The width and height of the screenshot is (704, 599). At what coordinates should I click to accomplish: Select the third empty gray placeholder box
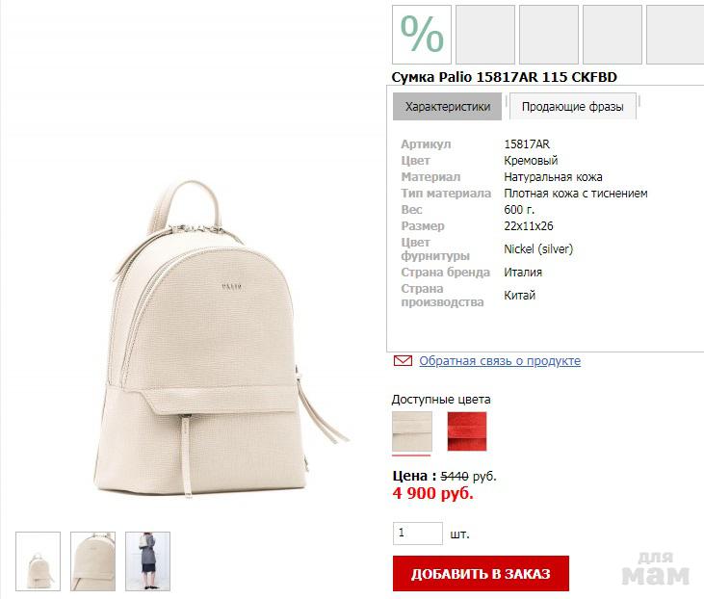pos(613,35)
